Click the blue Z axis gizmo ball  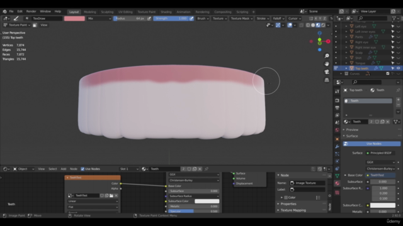[x=319, y=33]
